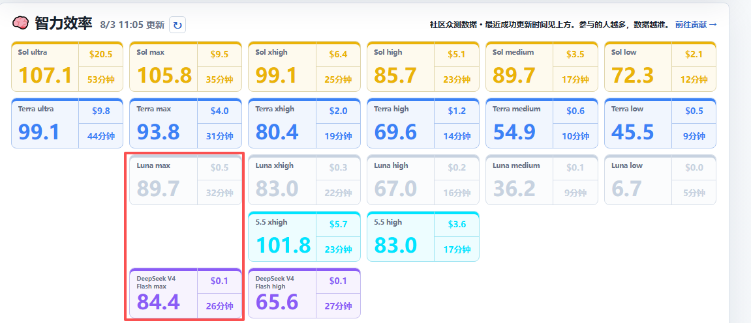Click the $5.7 price value
The height and width of the screenshot is (323, 751).
(x=338, y=224)
